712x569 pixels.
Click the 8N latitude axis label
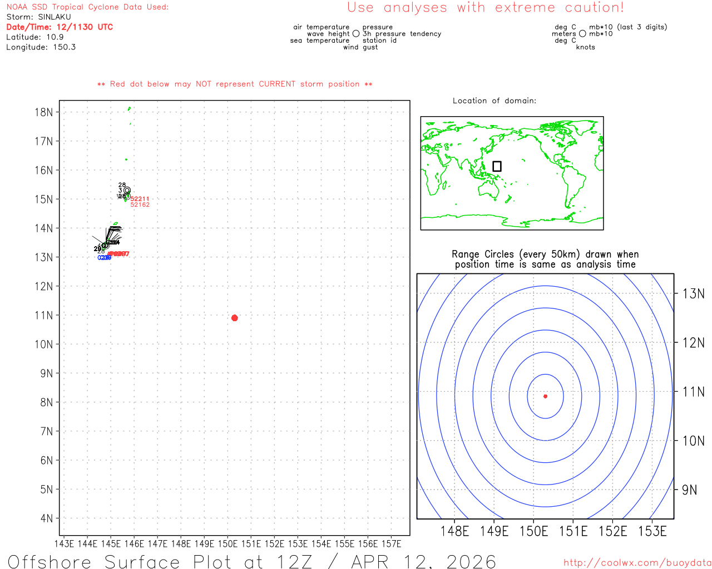pos(47,402)
